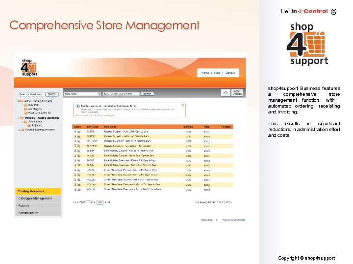Click the Expired Trading Accounts folder icon
This screenshot has height=264, width=353.
[23, 130]
